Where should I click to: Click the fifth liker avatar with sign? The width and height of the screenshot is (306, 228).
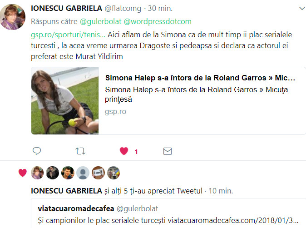(x=98, y=173)
